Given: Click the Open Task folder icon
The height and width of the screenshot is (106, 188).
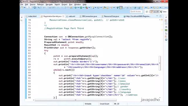Looking at the screenshot, I should [108, 8].
